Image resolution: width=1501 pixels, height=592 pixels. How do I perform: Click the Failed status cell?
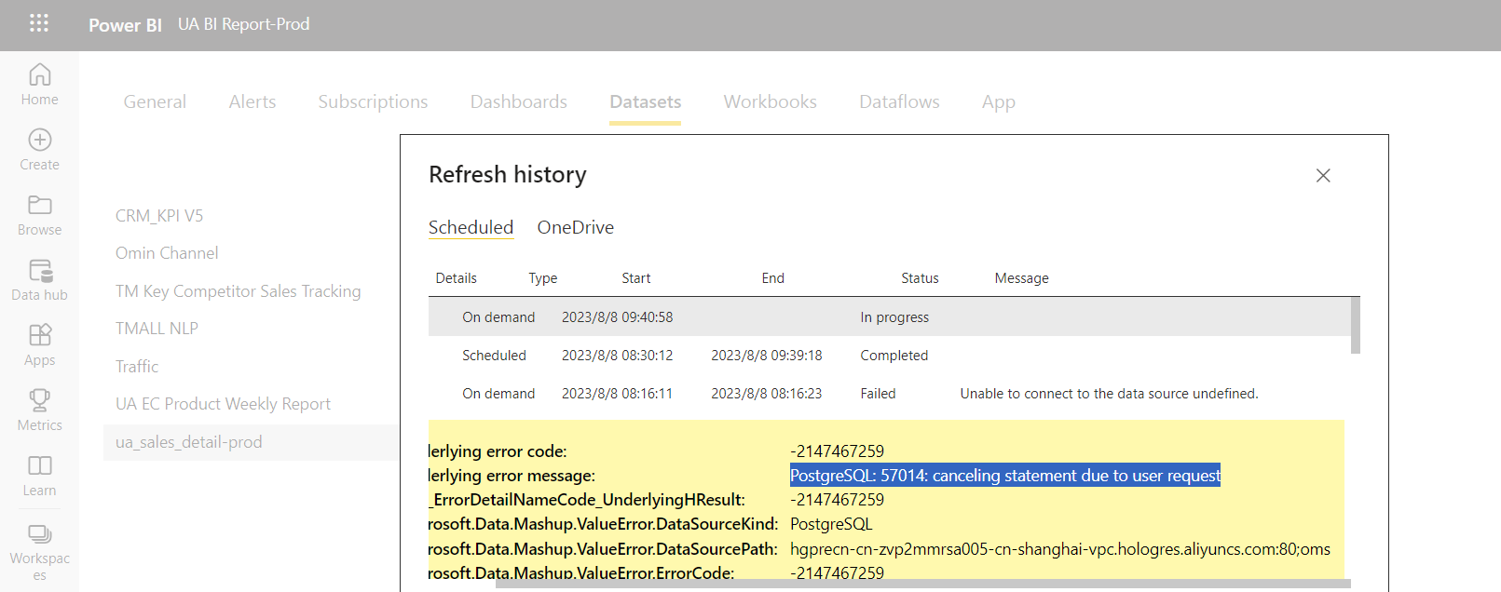(x=878, y=394)
